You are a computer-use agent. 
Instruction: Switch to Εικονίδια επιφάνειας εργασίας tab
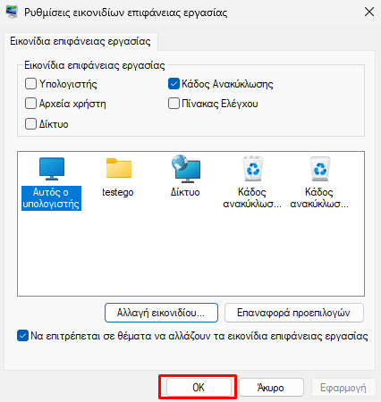(x=80, y=41)
